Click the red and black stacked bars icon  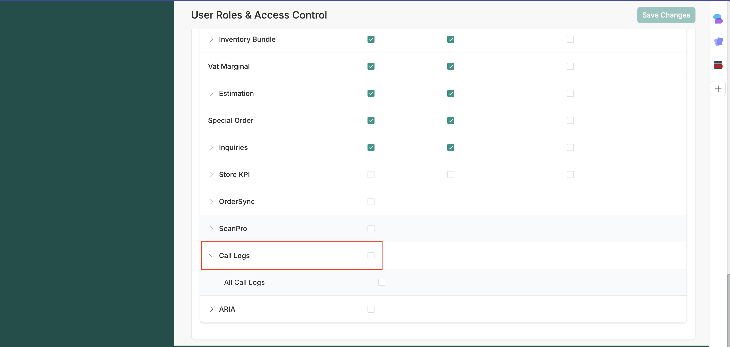718,65
